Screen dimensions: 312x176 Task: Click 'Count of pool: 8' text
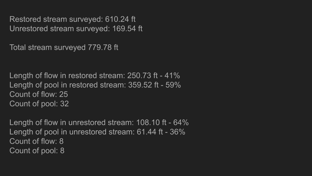(37, 151)
